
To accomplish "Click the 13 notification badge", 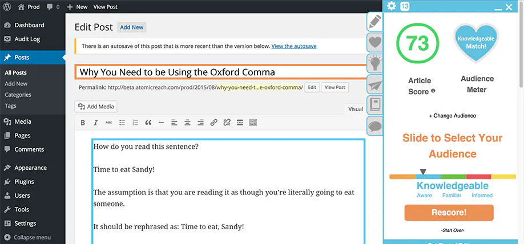I will (x=405, y=7).
